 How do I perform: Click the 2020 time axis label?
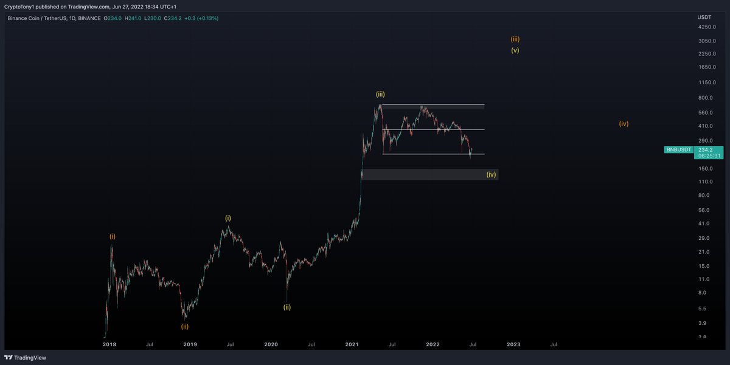coord(271,344)
